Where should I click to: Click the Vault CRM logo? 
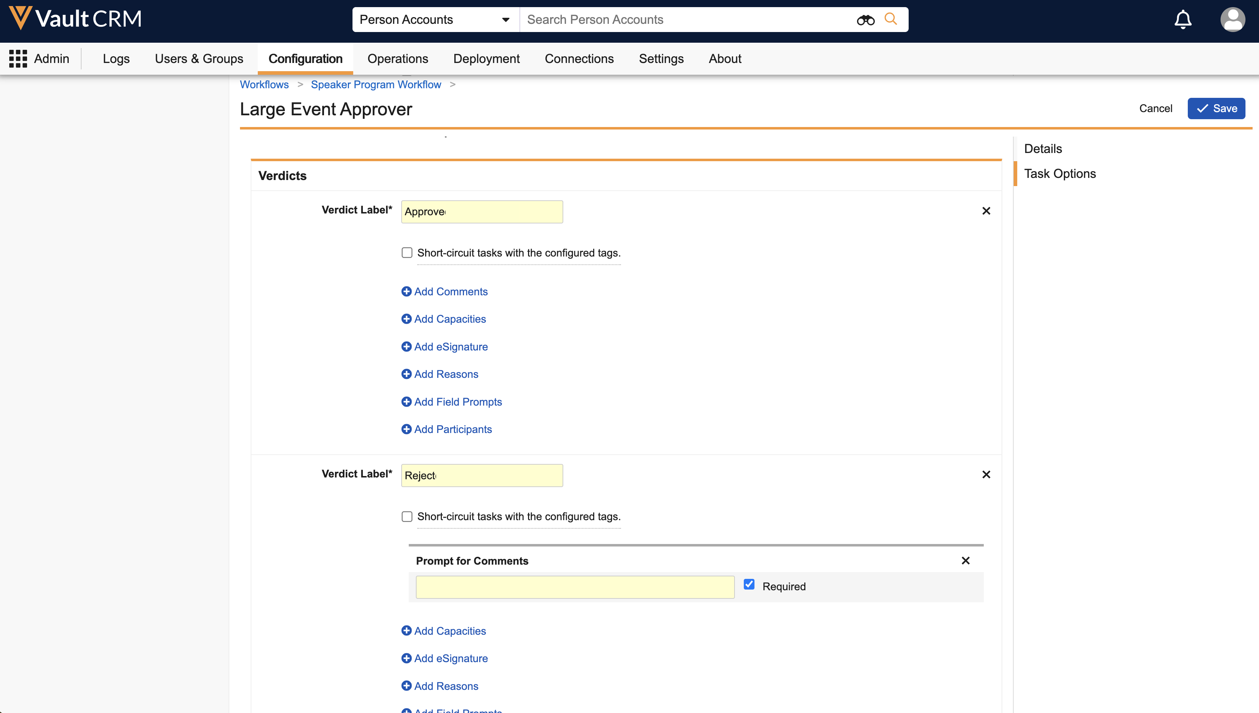(x=76, y=19)
